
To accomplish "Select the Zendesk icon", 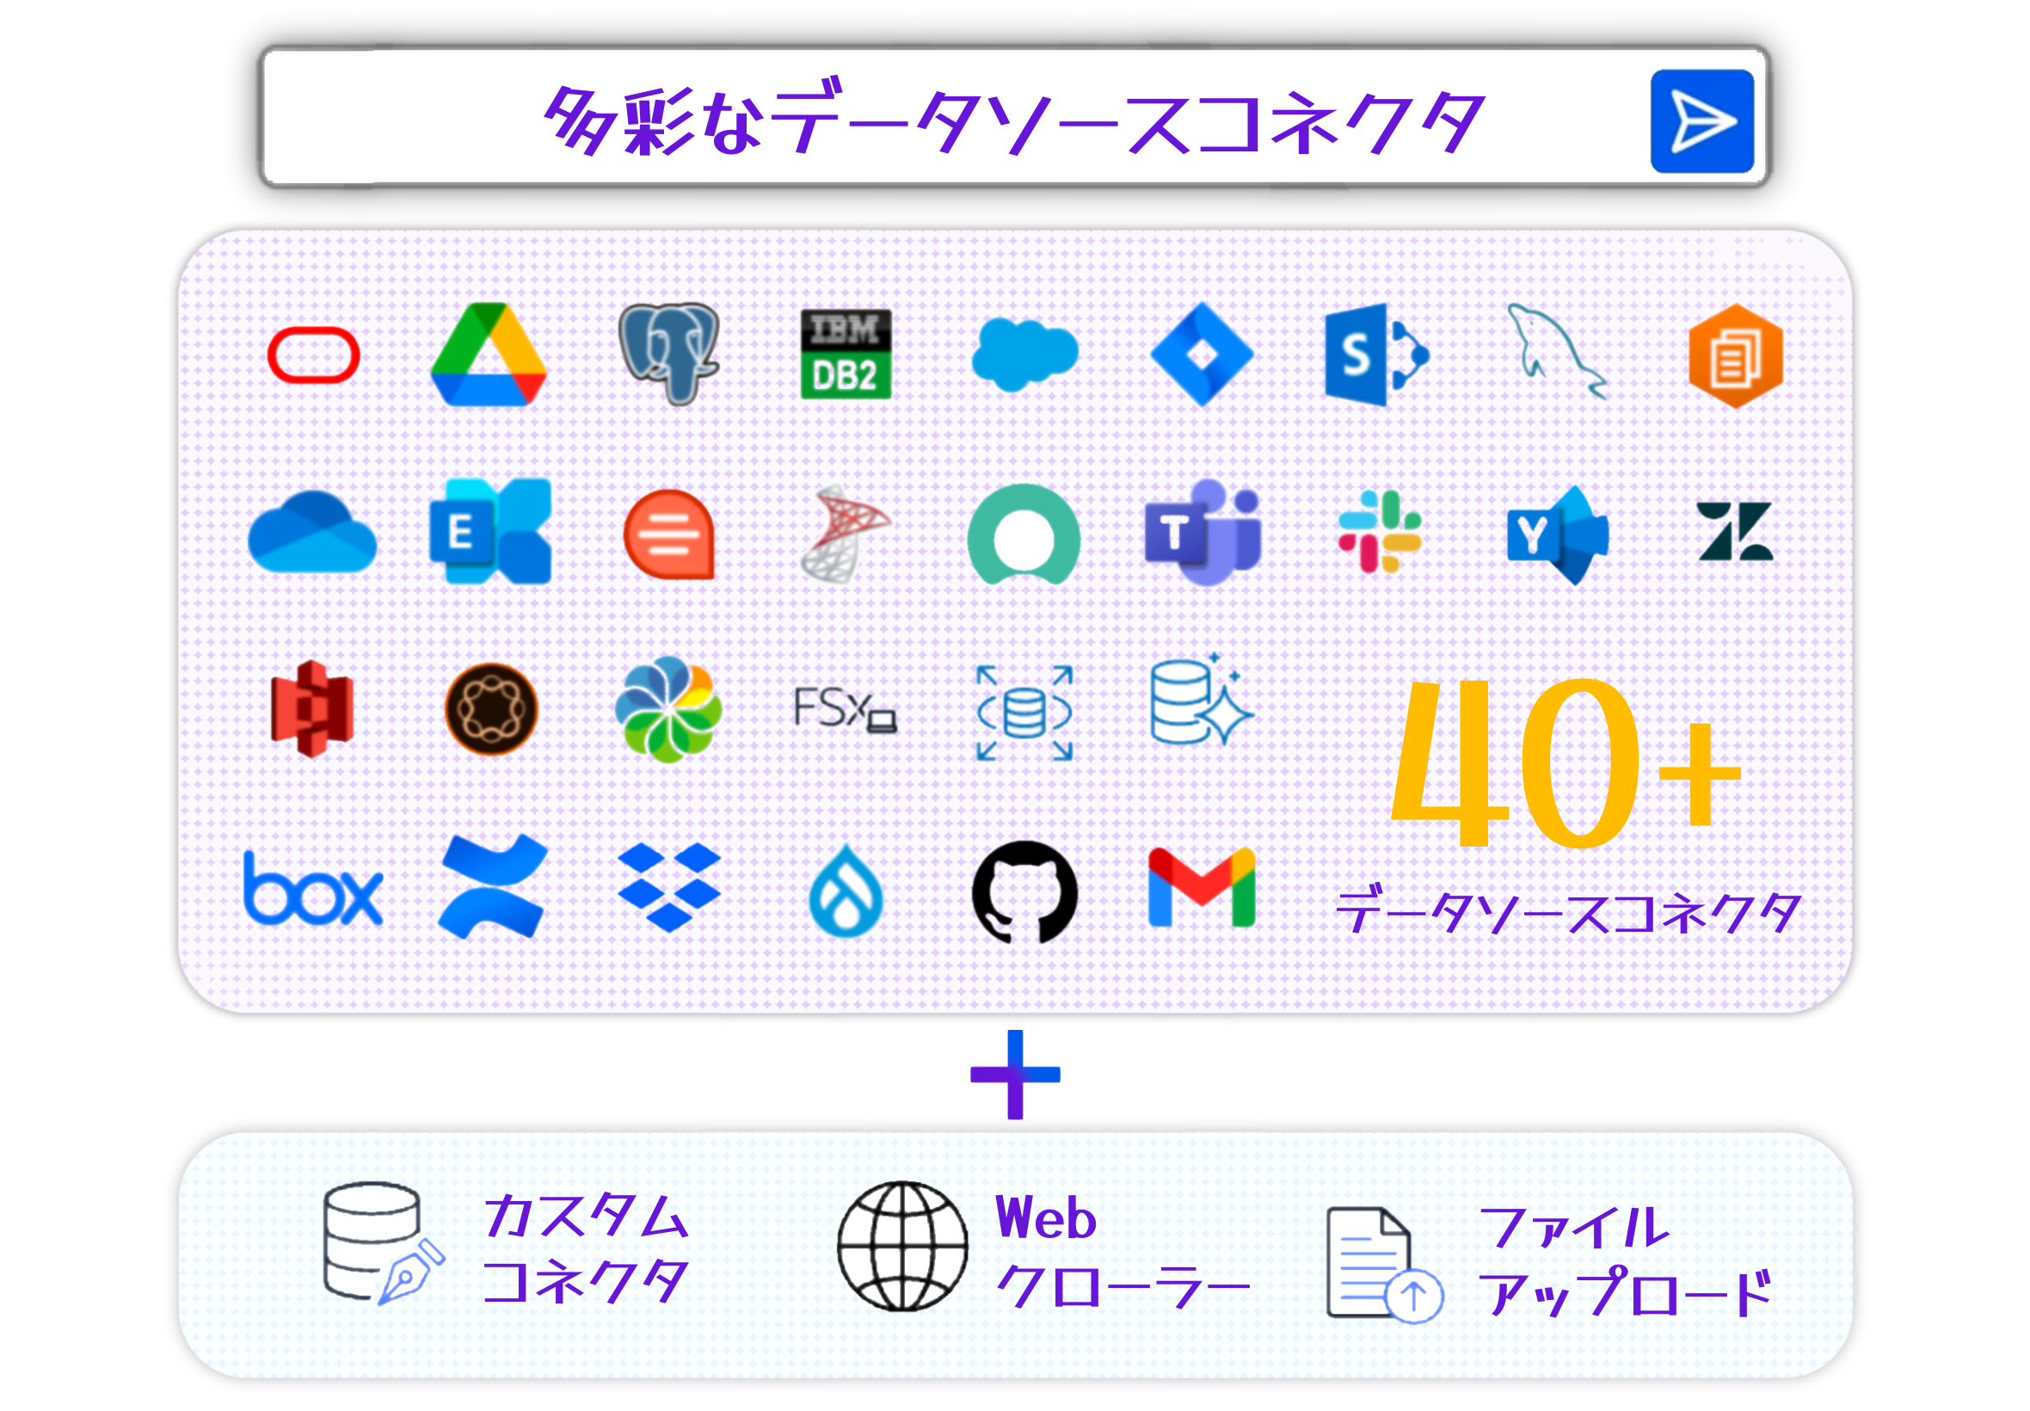I will [1735, 532].
